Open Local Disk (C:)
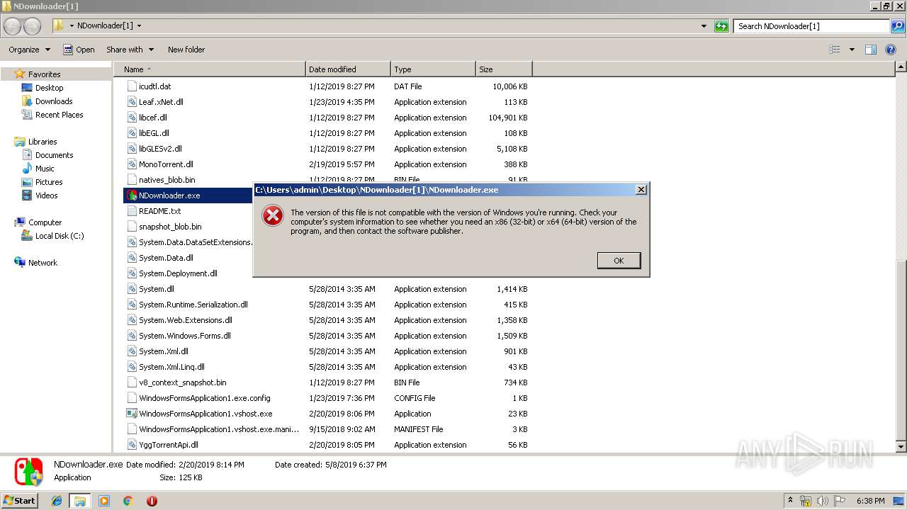Image resolution: width=907 pixels, height=510 pixels. pos(60,236)
